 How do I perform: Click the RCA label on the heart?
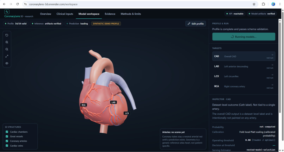pos(84,105)
